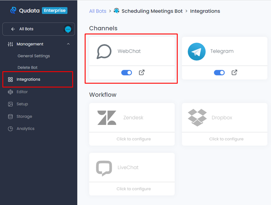The image size is (271, 205).
Task: Click the Zendesk logo icon
Action: (x=107, y=118)
